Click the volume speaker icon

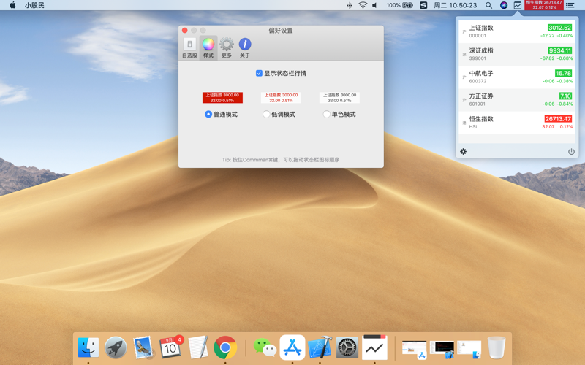pos(374,5)
